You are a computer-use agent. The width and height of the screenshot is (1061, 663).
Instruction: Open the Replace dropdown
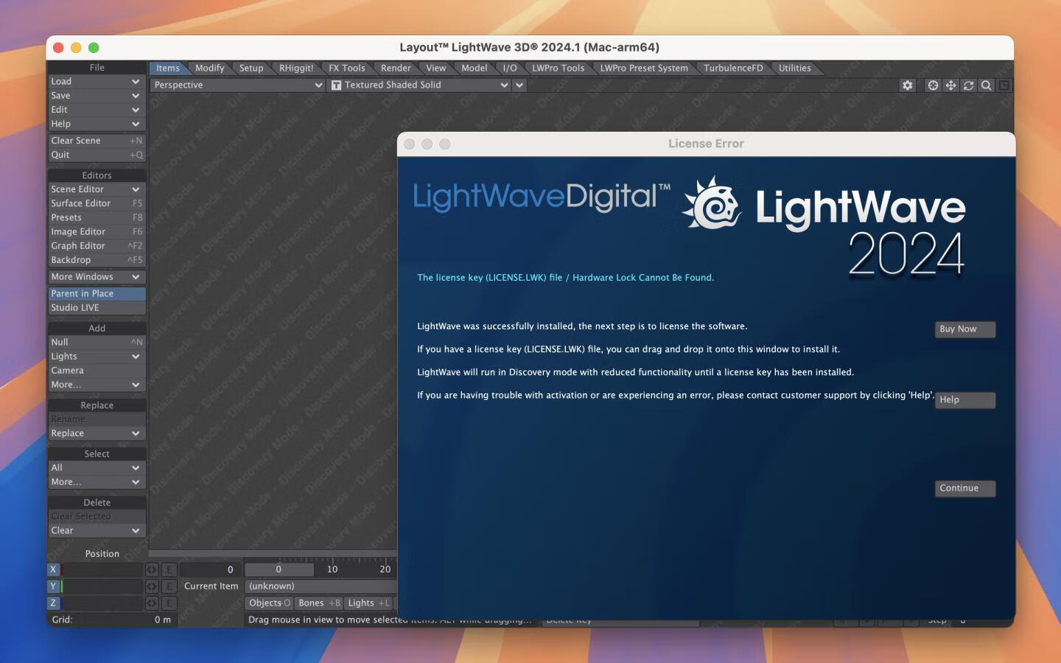pos(97,433)
